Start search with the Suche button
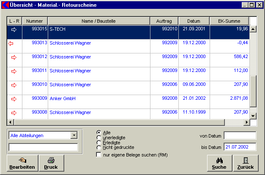Screen dimensions: 265x175 tap(219, 163)
